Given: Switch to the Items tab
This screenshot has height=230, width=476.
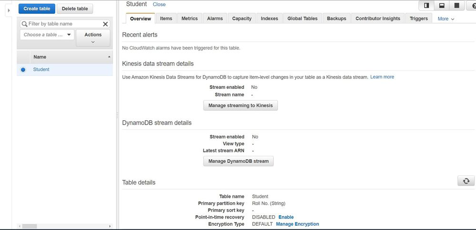Looking at the screenshot, I should (x=166, y=19).
